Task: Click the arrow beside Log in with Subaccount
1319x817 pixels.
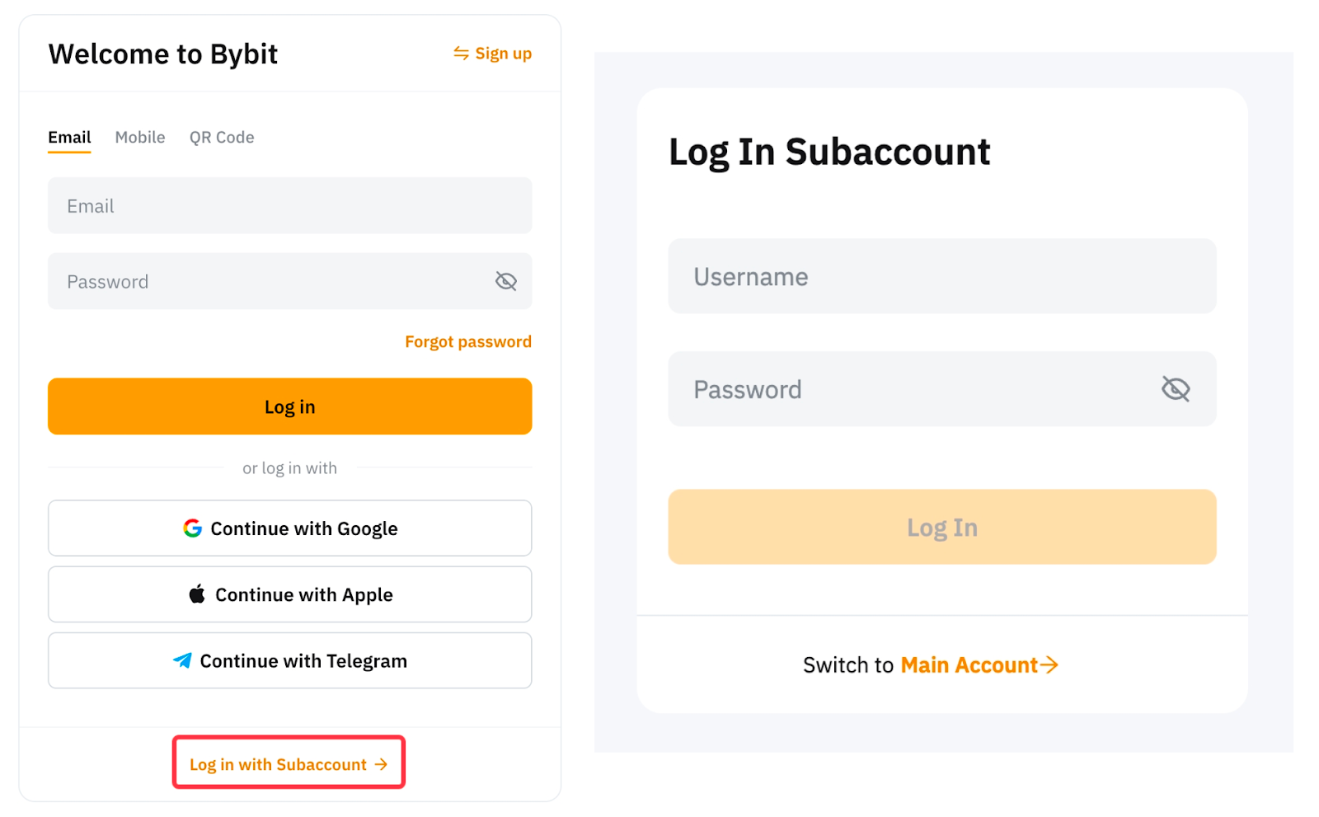Action: 381,765
